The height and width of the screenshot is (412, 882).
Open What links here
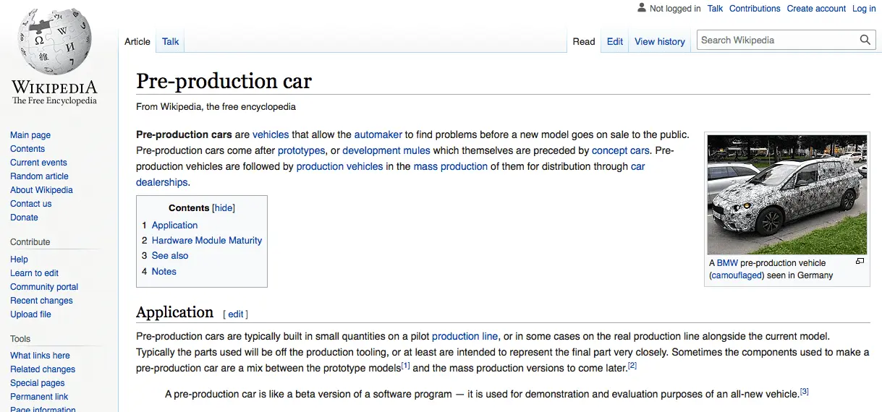click(x=40, y=356)
